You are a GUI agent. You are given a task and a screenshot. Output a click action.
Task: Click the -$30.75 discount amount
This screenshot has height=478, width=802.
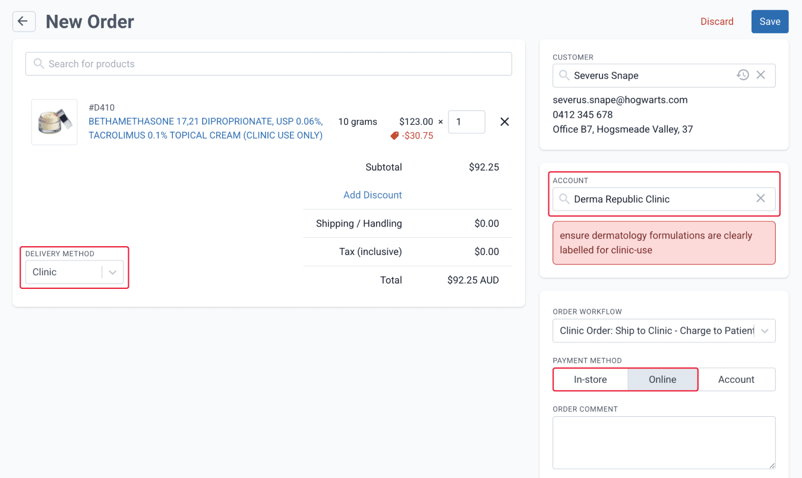418,136
